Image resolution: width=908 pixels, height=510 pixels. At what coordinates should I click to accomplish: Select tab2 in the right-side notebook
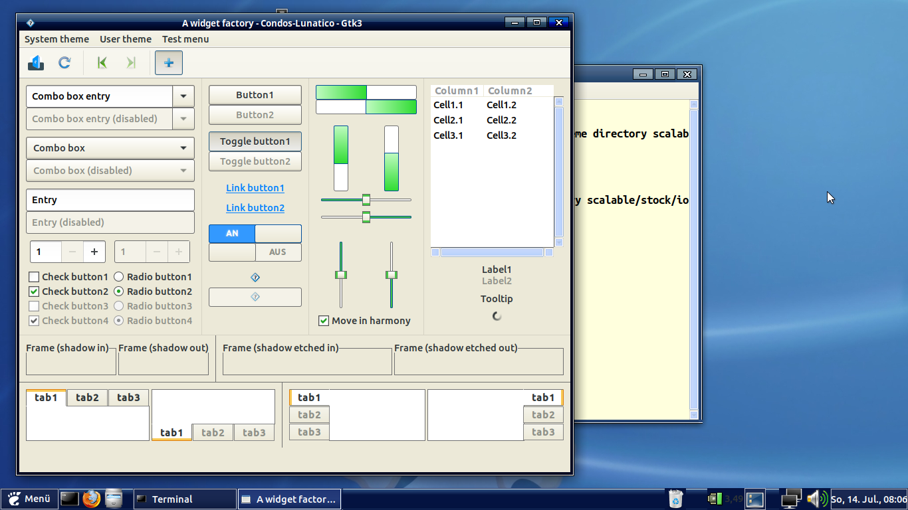[x=543, y=414]
